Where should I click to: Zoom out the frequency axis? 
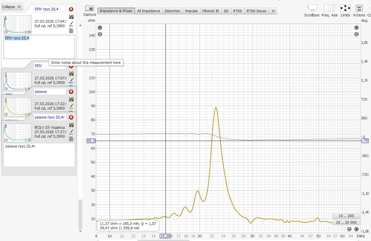tap(349, 229)
